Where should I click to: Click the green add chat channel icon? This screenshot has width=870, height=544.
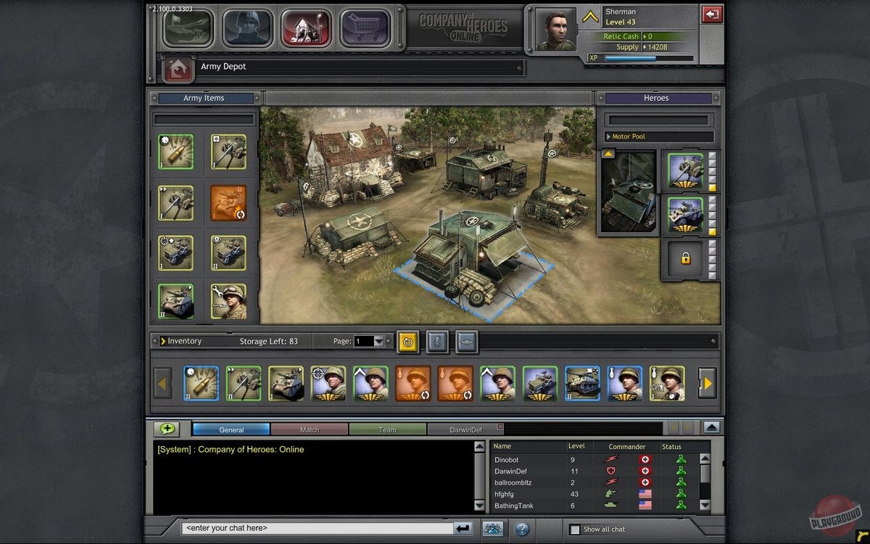167,429
